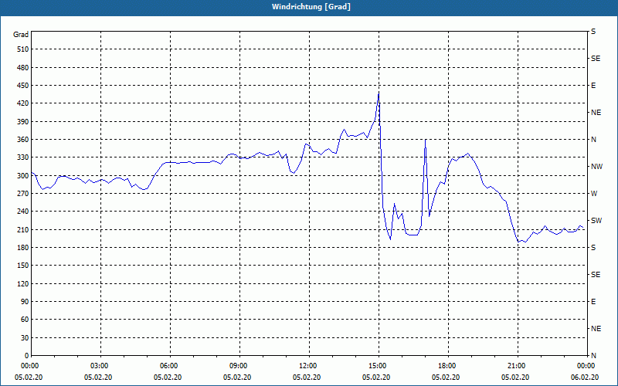Select the 420 degree axis value

(x=23, y=103)
